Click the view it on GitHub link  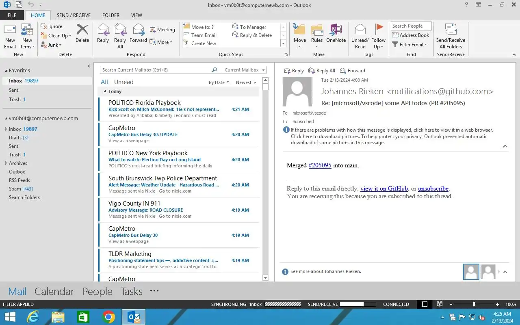(384, 188)
